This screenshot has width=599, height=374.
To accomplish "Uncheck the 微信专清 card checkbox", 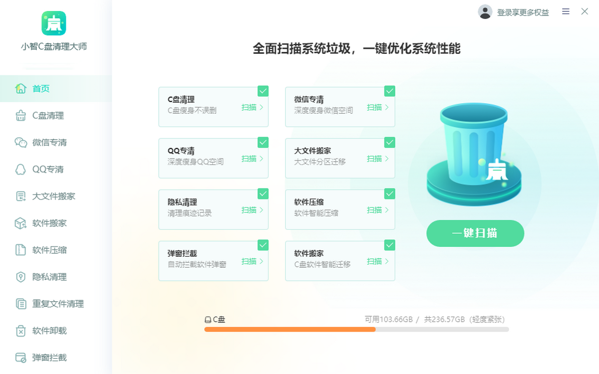I will click(390, 91).
